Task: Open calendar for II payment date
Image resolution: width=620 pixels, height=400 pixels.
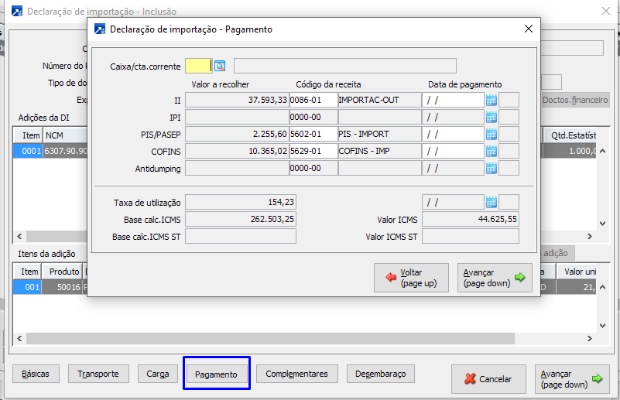Action: (491, 101)
